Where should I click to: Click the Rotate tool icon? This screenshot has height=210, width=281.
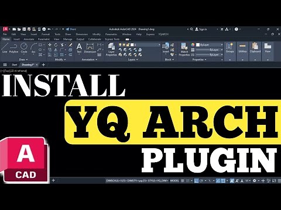pos(56,45)
